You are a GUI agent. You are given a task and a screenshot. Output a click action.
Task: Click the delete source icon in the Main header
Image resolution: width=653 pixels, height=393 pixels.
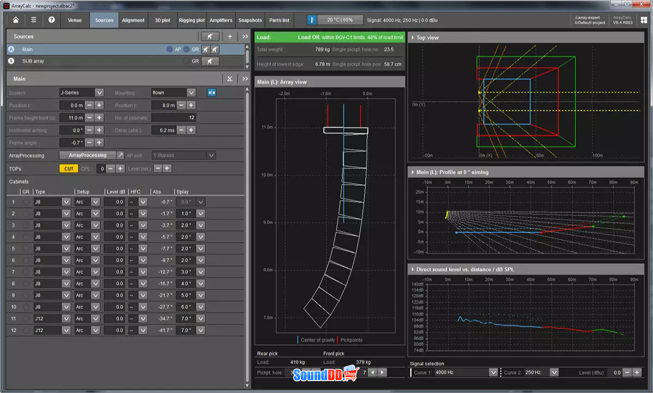pyautogui.click(x=230, y=79)
